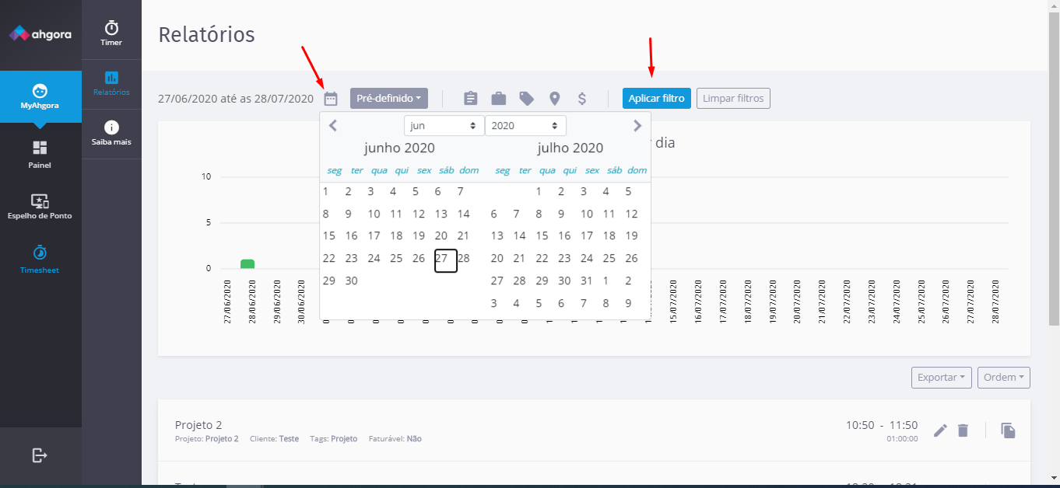Screen dimensions: 1060x488
Task: Click the tag filter icon
Action: coord(527,99)
